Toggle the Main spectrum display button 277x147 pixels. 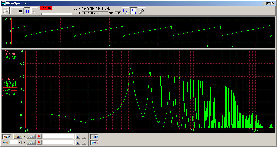coord(7,137)
